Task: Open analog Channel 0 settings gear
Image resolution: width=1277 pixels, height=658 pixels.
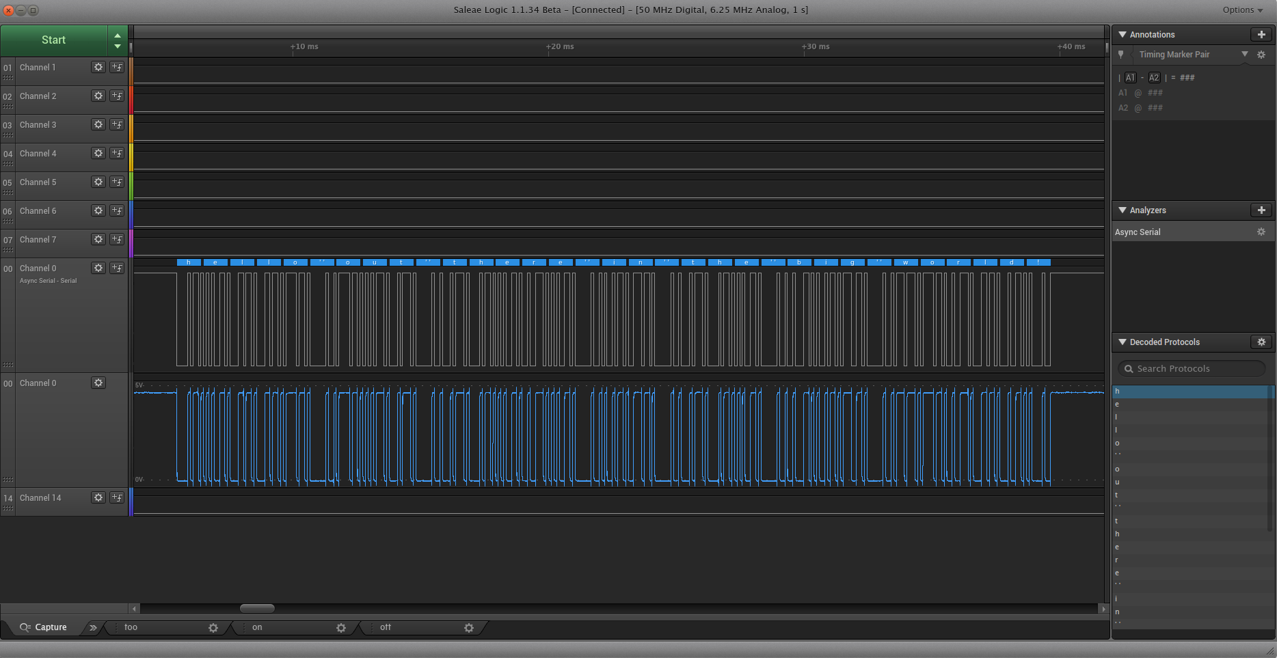Action: 98,383
